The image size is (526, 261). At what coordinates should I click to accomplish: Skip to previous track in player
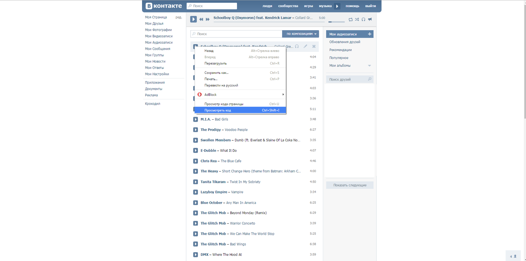[201, 19]
